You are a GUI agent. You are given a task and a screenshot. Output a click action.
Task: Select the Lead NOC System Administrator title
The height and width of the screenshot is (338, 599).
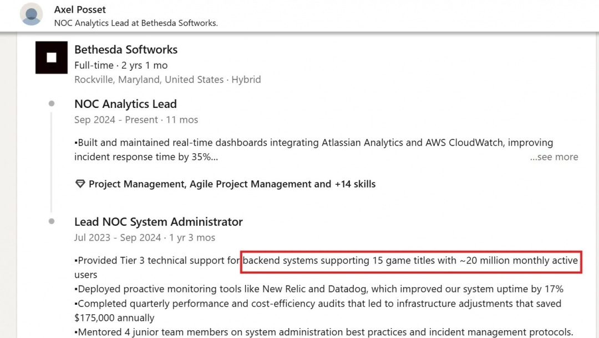[159, 222]
